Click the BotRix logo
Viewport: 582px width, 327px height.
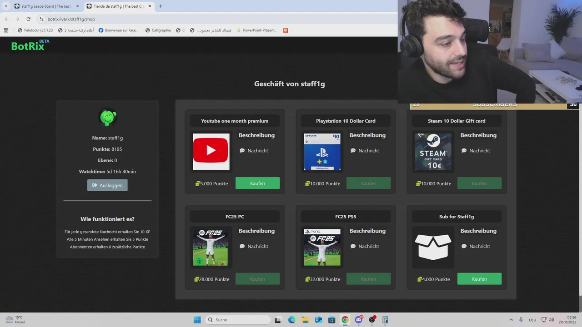(x=30, y=45)
